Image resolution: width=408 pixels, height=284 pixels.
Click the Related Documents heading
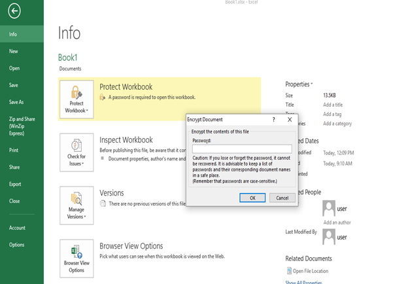pyautogui.click(x=309, y=258)
